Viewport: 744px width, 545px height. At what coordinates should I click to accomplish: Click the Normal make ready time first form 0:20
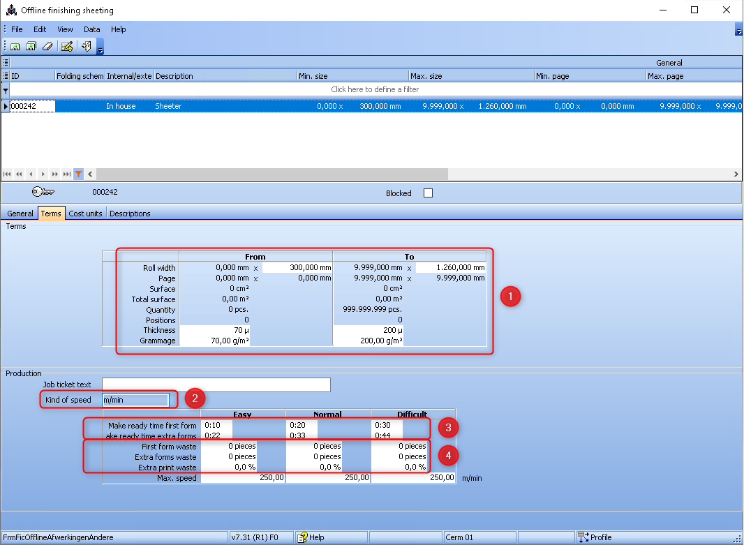pyautogui.click(x=302, y=425)
